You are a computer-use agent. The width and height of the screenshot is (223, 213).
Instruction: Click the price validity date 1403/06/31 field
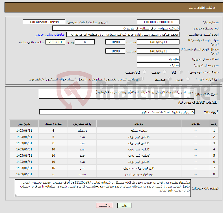click(x=158, y=51)
